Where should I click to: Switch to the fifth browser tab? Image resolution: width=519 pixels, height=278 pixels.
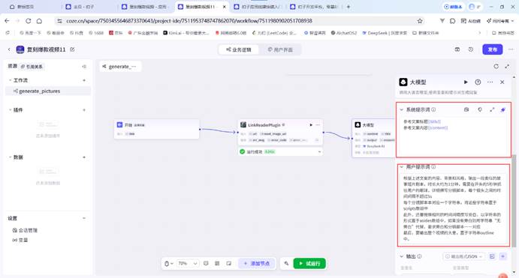click(257, 7)
